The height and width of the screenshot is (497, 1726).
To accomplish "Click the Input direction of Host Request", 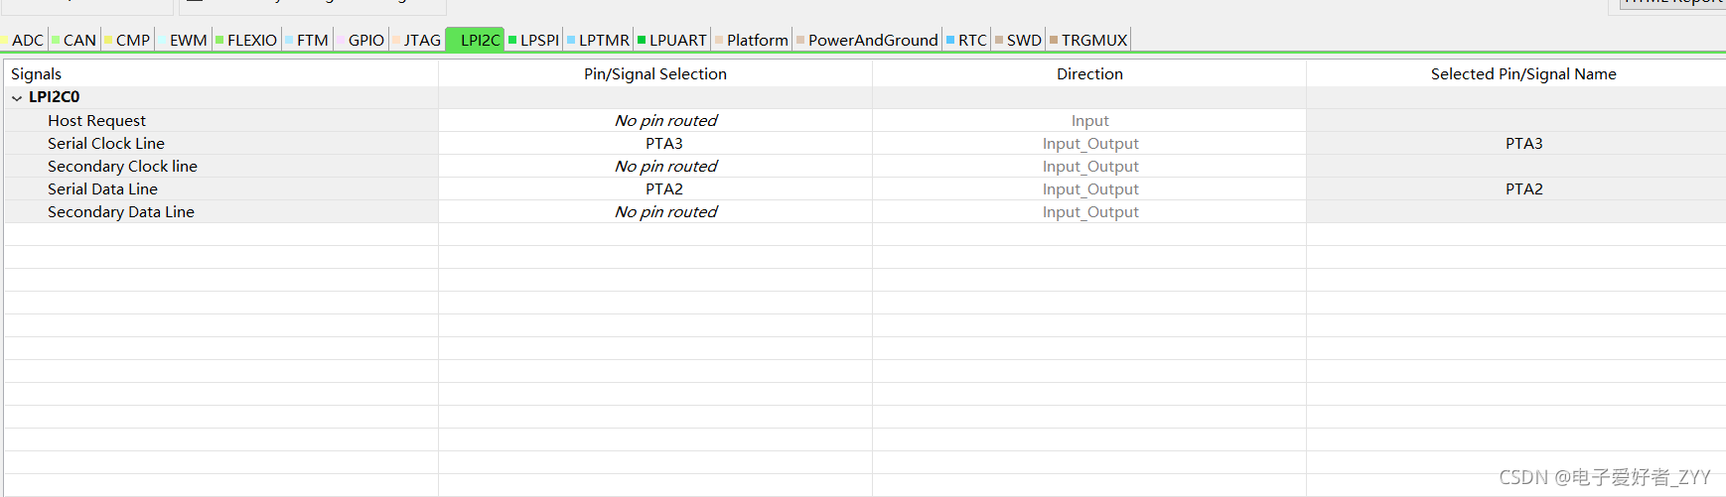I will coord(1089,120).
